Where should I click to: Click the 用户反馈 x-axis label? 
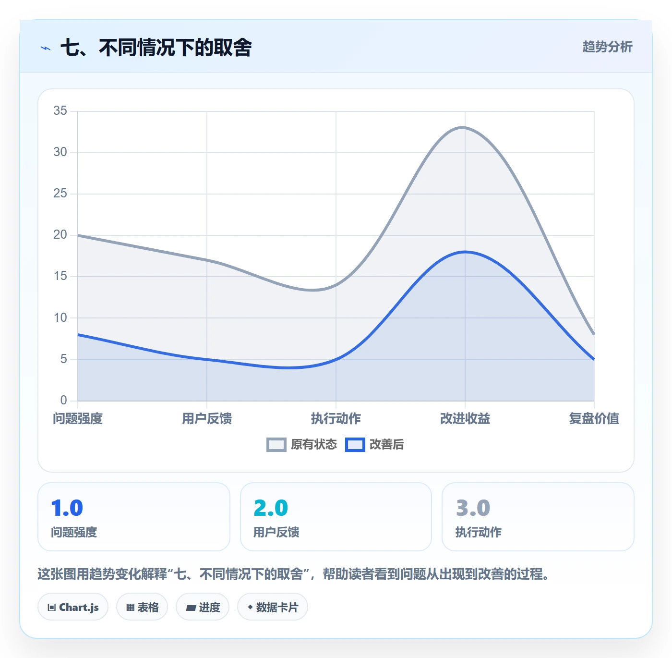click(x=207, y=419)
